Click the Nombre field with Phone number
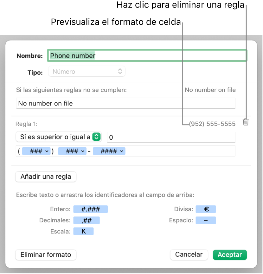Screen dimensions: 263x274 tap(147, 56)
